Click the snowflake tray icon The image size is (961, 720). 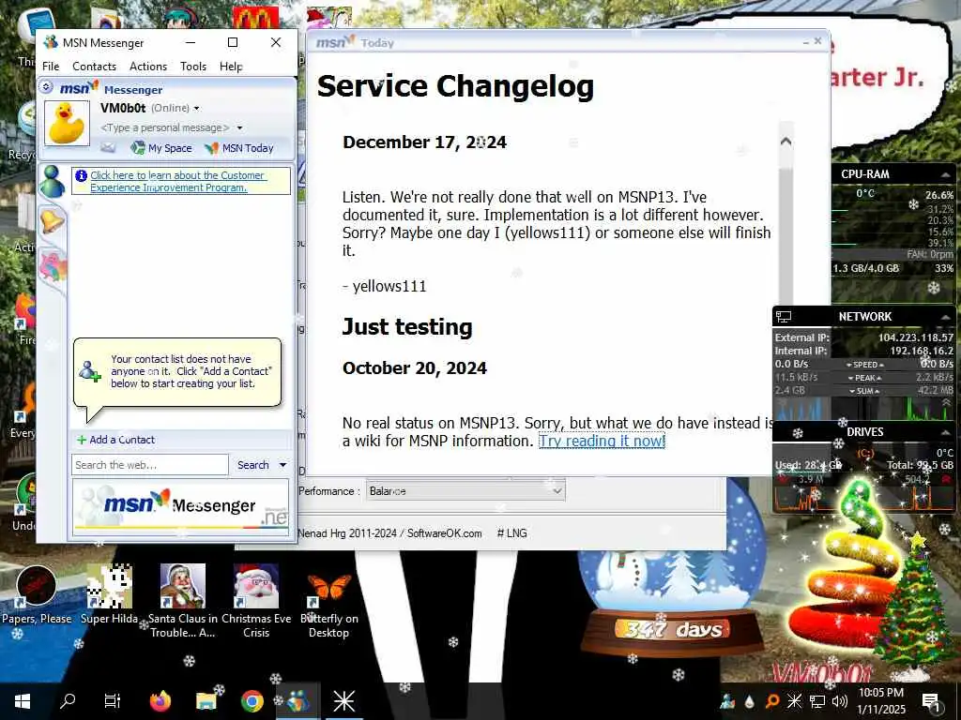794,701
